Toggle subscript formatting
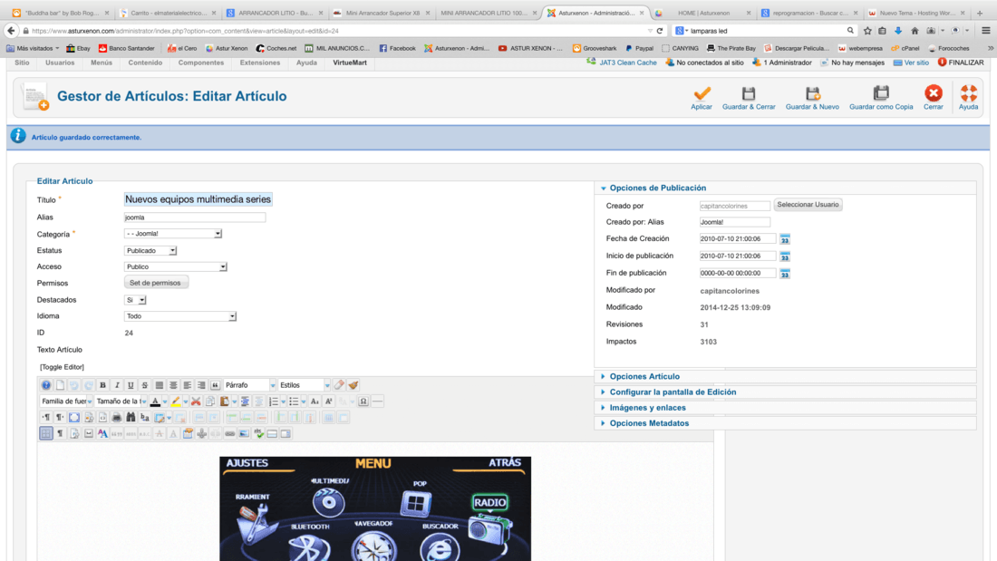Screen dimensions: 997x561 point(315,401)
